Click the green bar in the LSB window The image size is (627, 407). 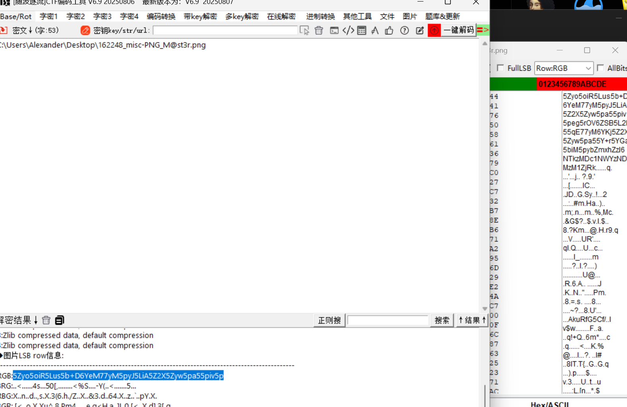(513, 84)
